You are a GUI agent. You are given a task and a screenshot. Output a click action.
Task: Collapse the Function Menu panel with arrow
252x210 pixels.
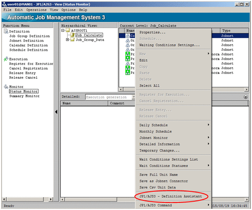click(x=56, y=112)
